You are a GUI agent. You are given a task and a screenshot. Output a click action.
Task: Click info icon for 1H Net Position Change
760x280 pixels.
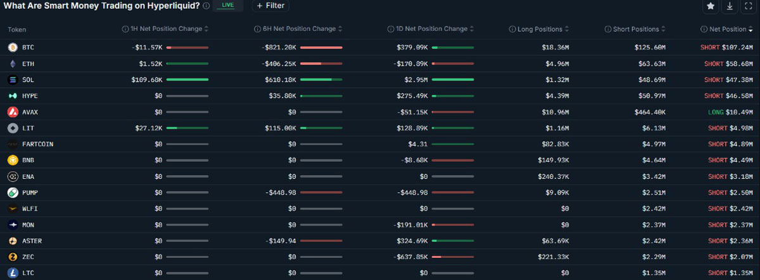[x=125, y=29]
